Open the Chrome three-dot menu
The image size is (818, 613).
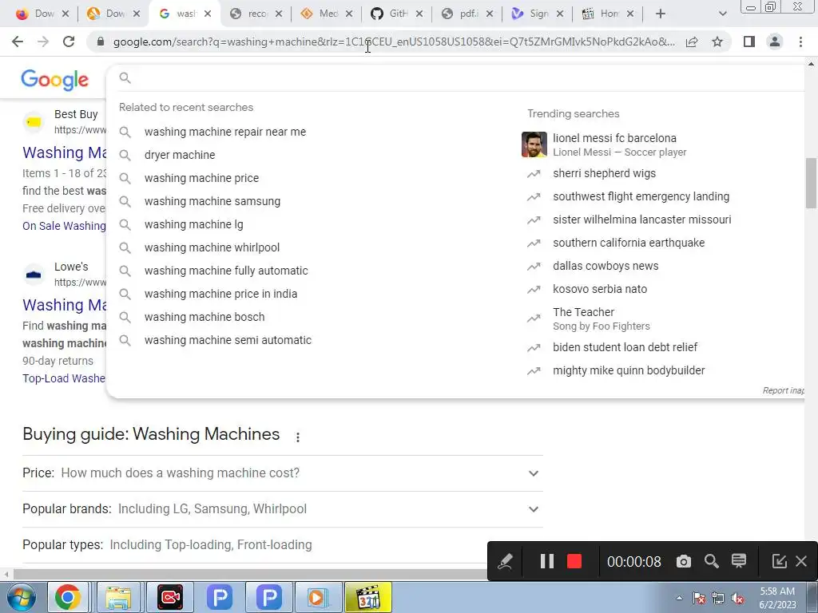[x=800, y=42]
